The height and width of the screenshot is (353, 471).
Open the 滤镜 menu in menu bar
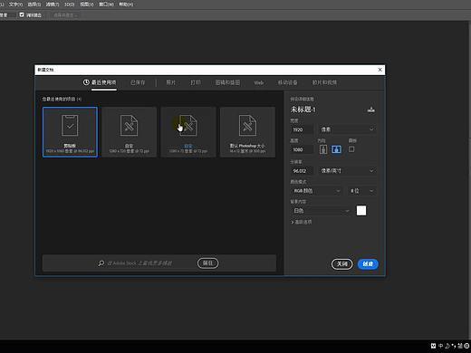[x=53, y=5]
